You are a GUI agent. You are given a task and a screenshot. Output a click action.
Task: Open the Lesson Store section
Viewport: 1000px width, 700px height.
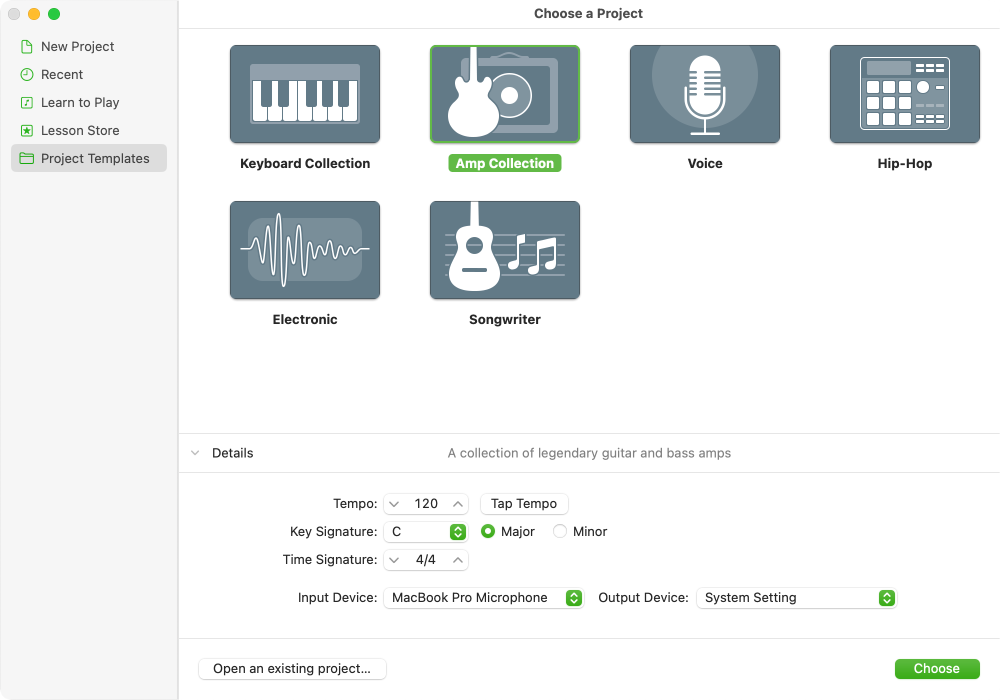click(x=89, y=130)
